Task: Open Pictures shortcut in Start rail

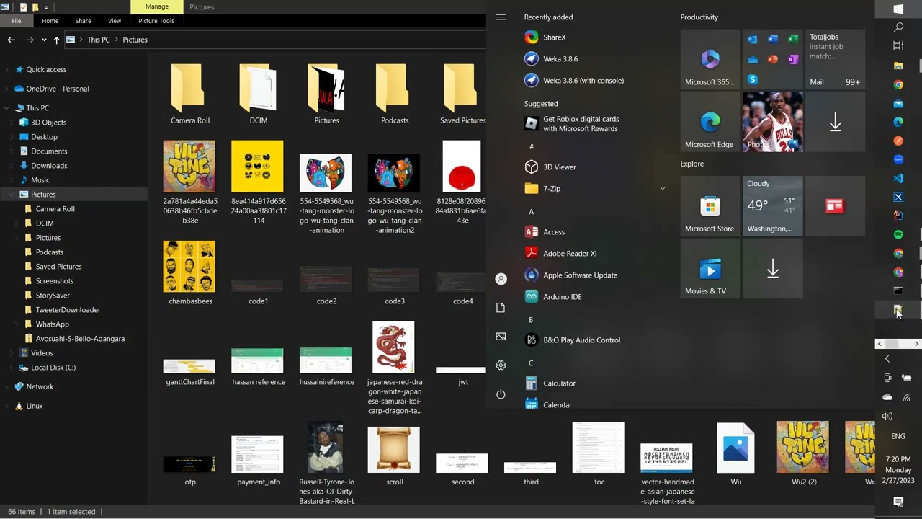Action: pyautogui.click(x=501, y=337)
